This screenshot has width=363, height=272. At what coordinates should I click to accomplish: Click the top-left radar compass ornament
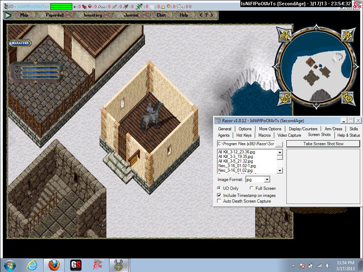click(x=285, y=35)
